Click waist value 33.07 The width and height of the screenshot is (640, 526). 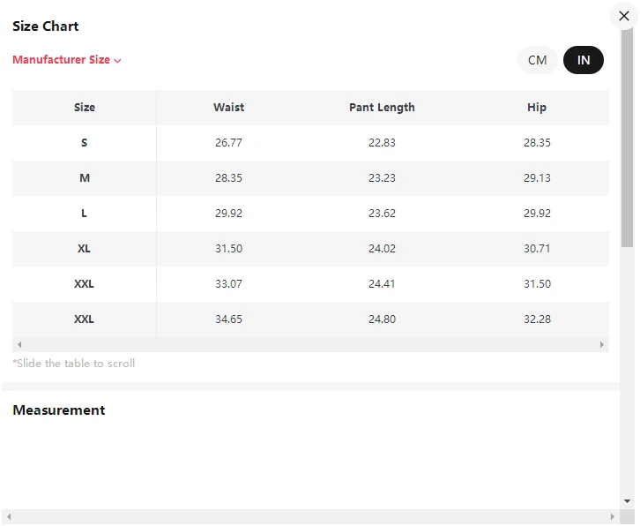228,283
